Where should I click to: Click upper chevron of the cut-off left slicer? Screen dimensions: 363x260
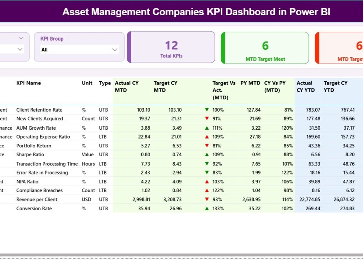tap(21, 38)
